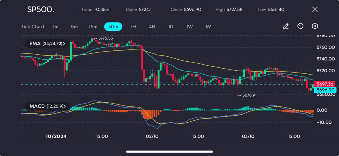Image resolution: width=339 pixels, height=156 pixels.
Task: Select the 1m timeframe
Action: tap(55, 27)
